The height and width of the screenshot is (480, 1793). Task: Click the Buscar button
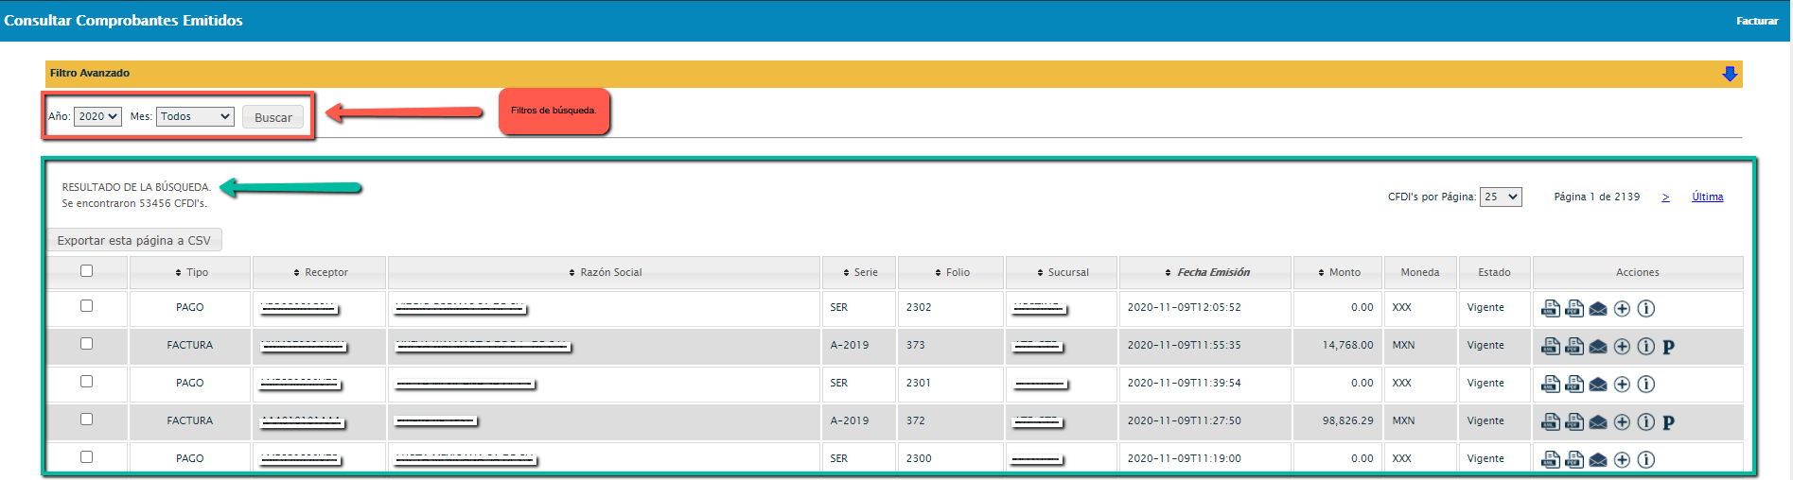272,117
